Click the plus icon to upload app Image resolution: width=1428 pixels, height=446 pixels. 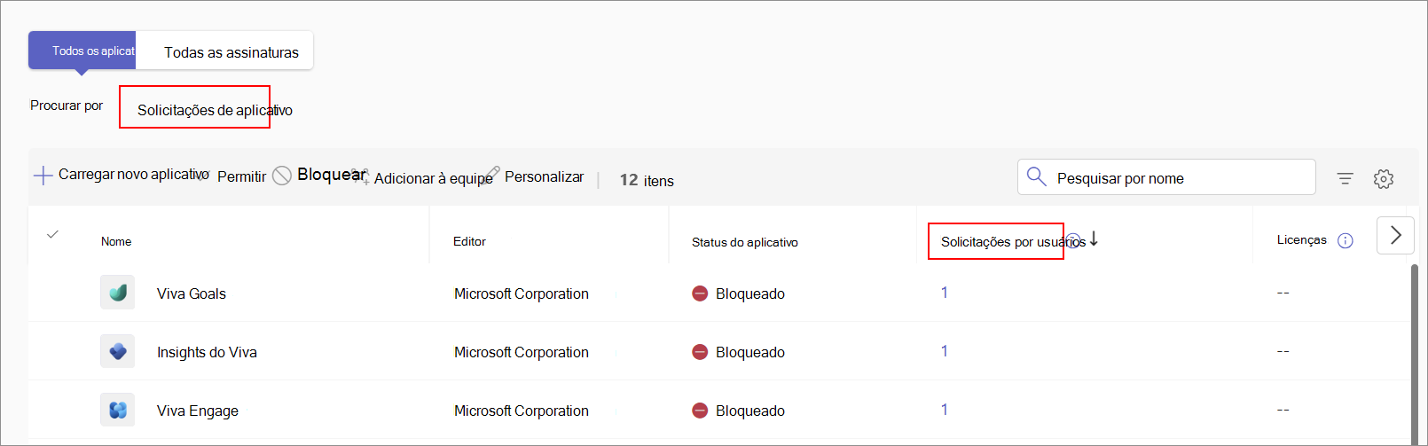tap(43, 176)
